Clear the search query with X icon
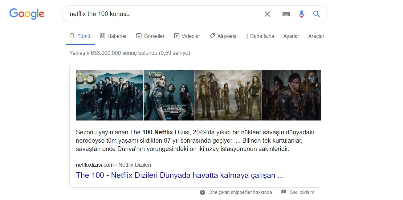 267,14
